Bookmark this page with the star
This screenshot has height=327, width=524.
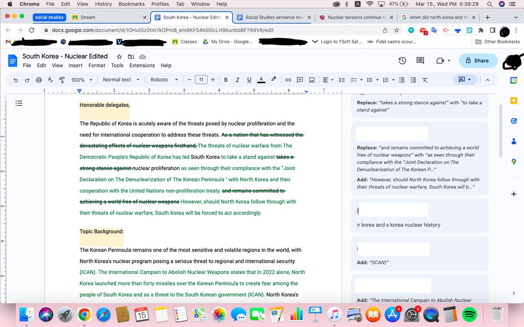(396, 31)
